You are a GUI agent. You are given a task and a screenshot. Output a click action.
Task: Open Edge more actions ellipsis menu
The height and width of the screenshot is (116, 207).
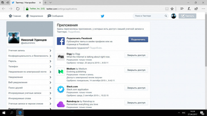202,8
